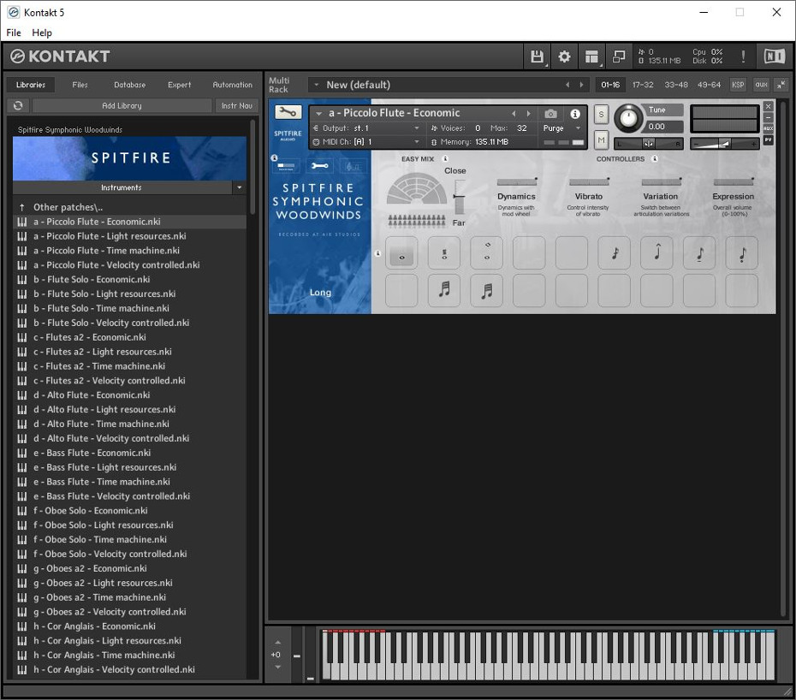The image size is (796, 700).
Task: Click the Spitfire Audio logo in instrument
Action: [x=288, y=134]
